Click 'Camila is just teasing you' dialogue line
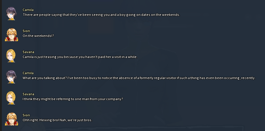 (x=80, y=57)
